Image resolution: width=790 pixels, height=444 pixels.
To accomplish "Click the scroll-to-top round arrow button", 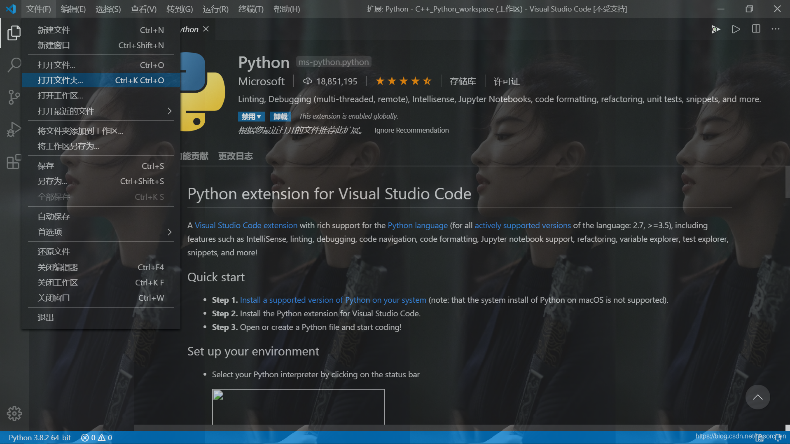I will [757, 397].
